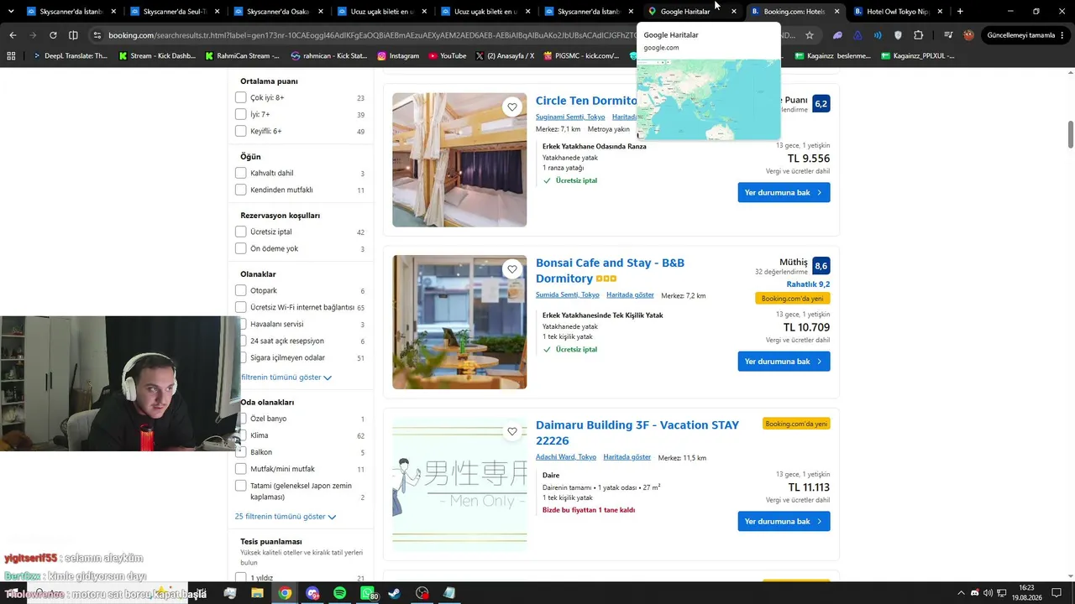The height and width of the screenshot is (604, 1075).
Task: Open the Chrome apps grid in bookmarks bar
Action: tap(11, 55)
